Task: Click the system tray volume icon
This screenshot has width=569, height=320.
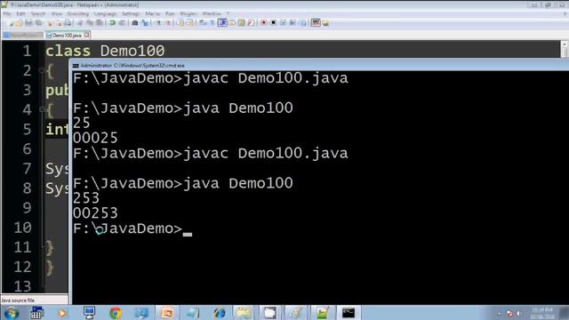Action: 519,313
